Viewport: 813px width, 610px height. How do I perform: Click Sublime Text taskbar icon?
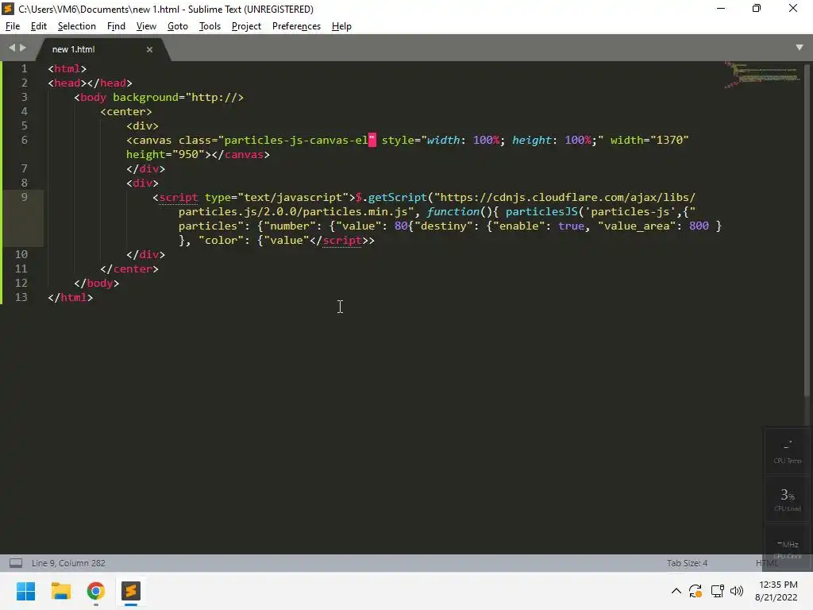pyautogui.click(x=131, y=591)
